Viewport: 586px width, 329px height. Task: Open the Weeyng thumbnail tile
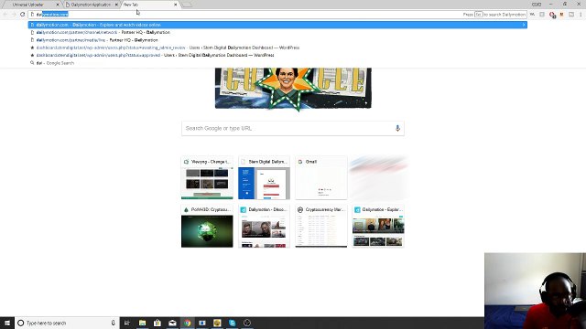click(x=207, y=178)
